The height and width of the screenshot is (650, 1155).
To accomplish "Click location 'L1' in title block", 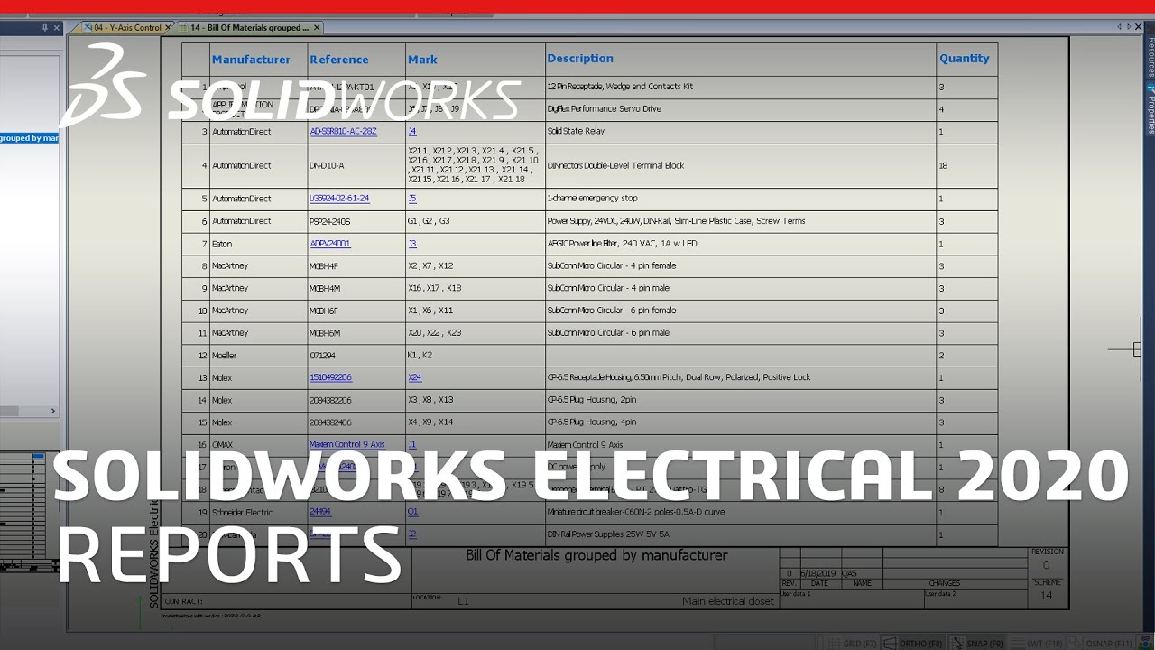I will point(463,601).
